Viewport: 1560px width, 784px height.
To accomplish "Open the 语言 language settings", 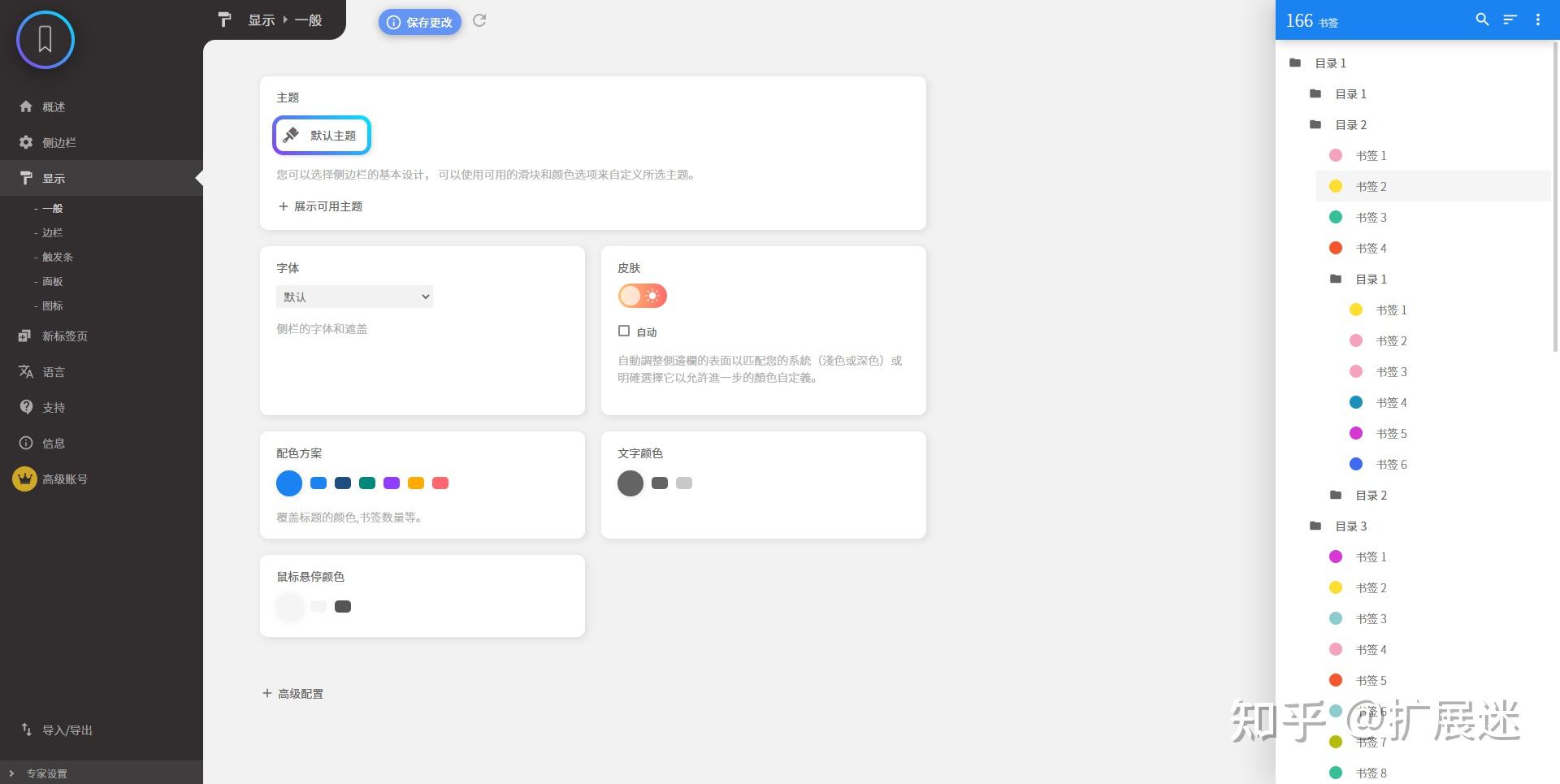I will click(54, 371).
